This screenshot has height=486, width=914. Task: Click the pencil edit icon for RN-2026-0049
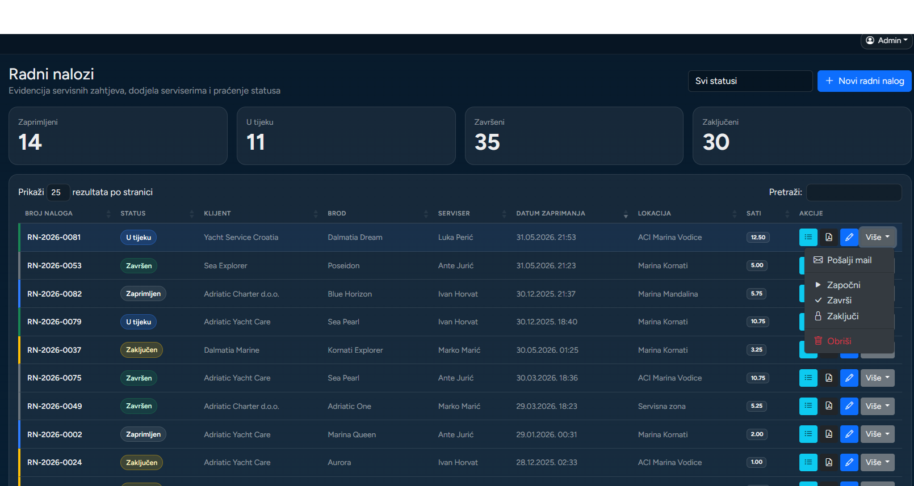pyautogui.click(x=849, y=406)
